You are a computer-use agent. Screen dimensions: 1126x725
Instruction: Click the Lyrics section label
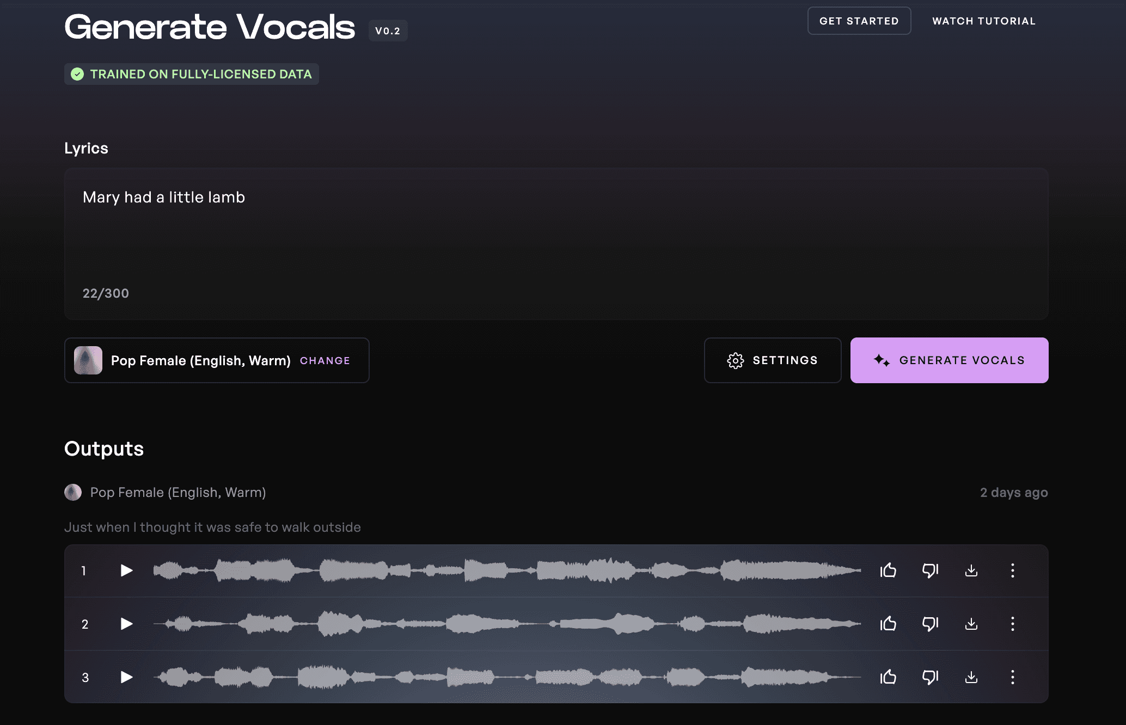coord(86,148)
